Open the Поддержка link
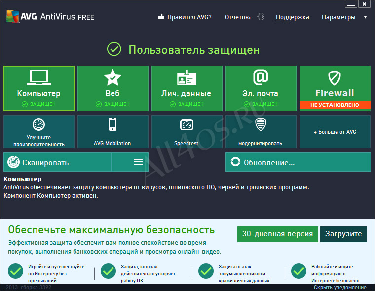The height and width of the screenshot is (291, 375). pos(292,17)
